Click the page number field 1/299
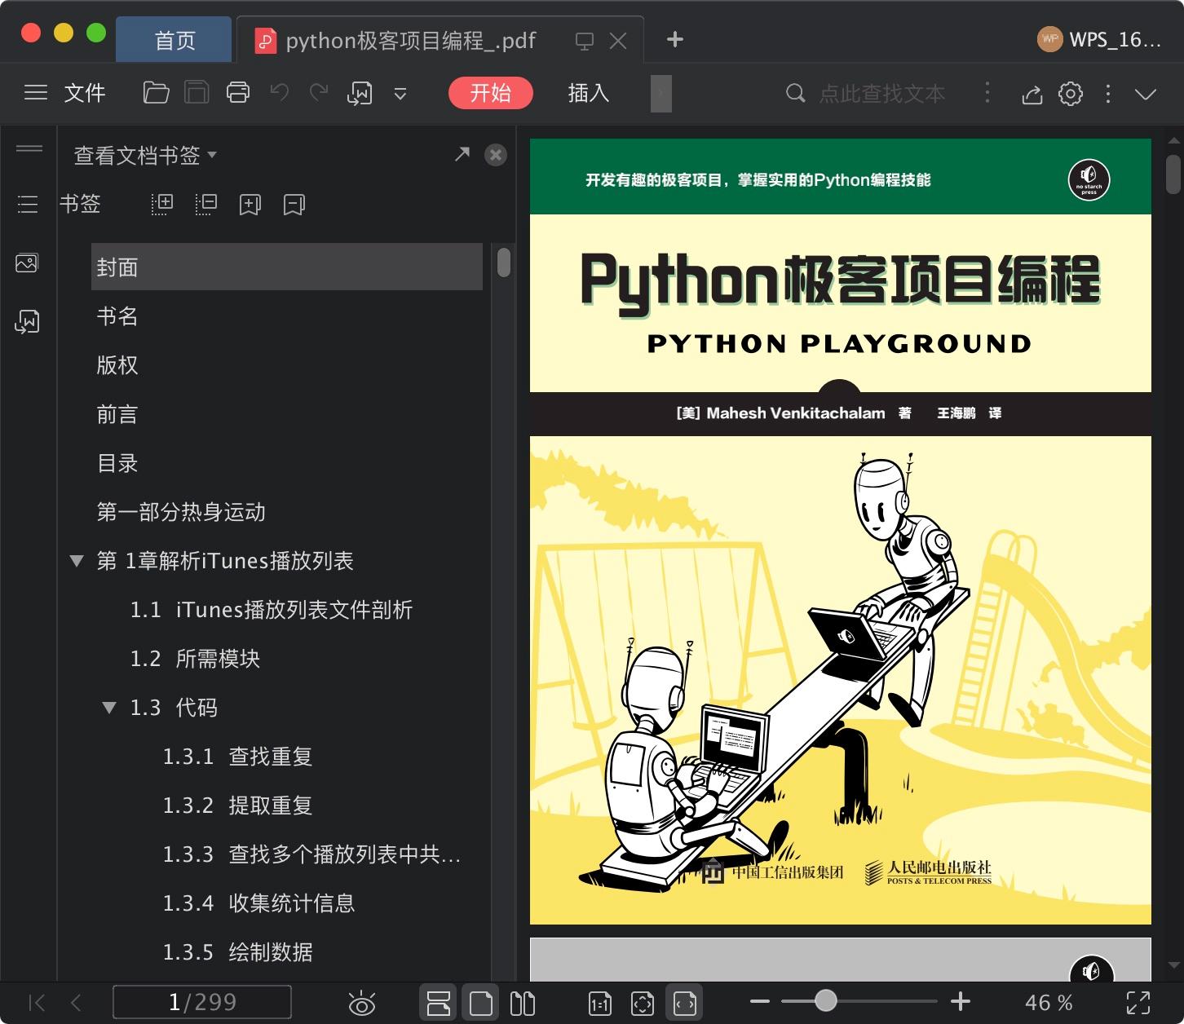1184x1024 pixels. 202,1002
